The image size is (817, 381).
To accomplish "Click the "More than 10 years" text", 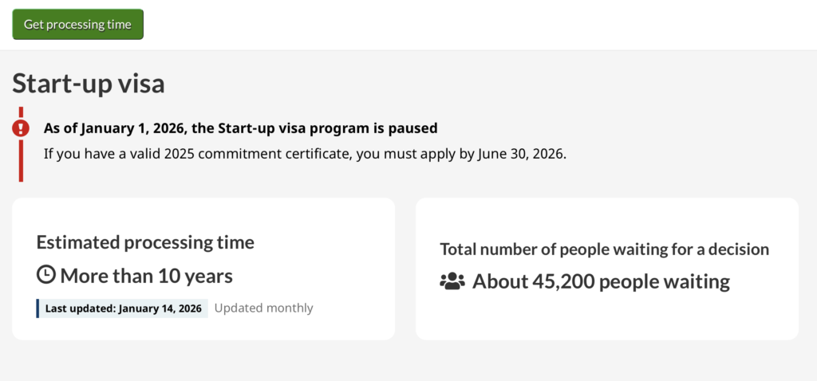I will click(x=146, y=277).
